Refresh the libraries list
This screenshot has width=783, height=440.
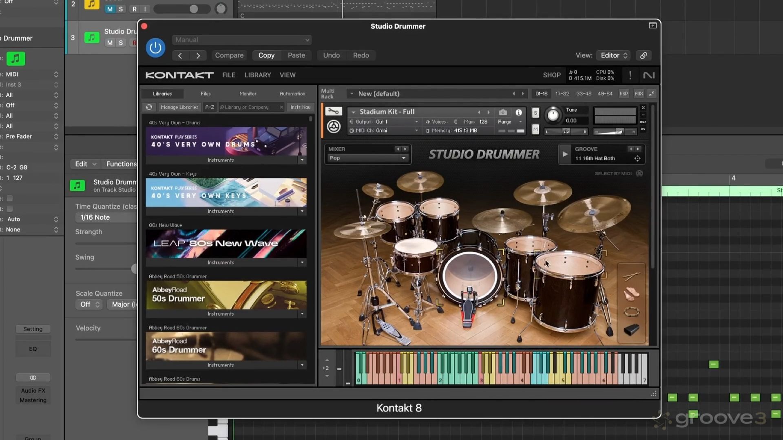pyautogui.click(x=149, y=107)
